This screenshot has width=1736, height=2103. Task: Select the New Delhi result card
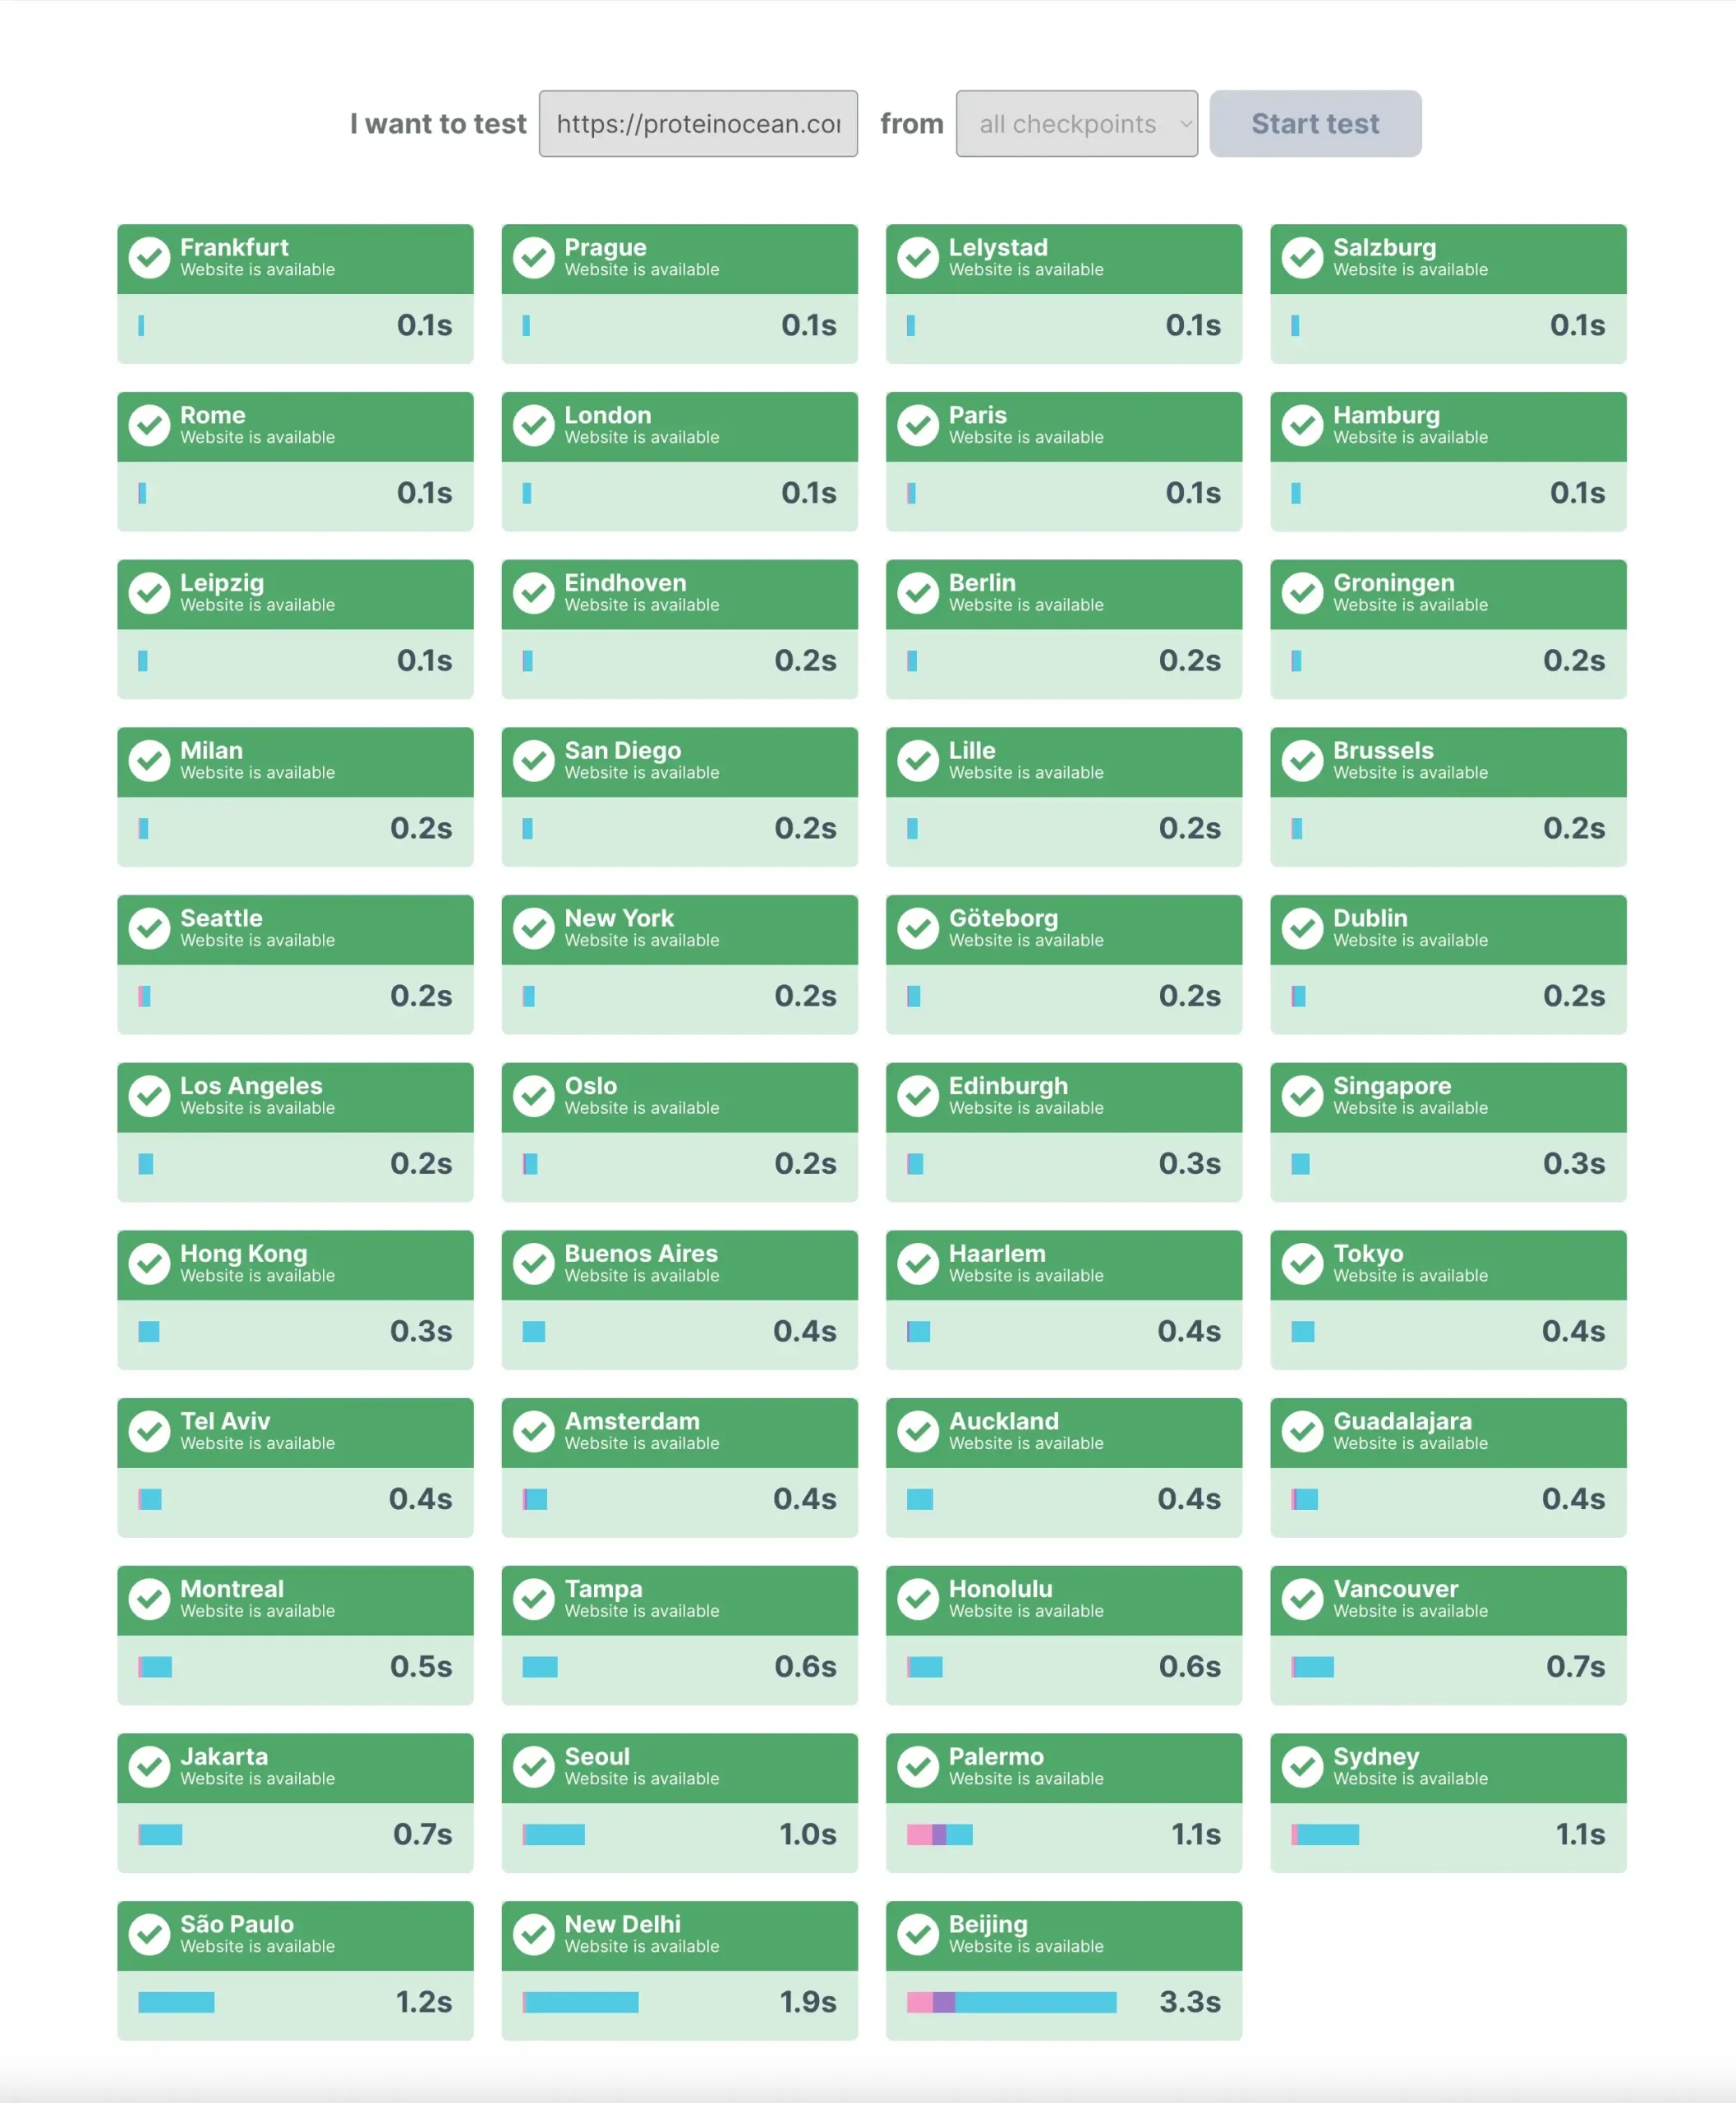(x=679, y=1970)
